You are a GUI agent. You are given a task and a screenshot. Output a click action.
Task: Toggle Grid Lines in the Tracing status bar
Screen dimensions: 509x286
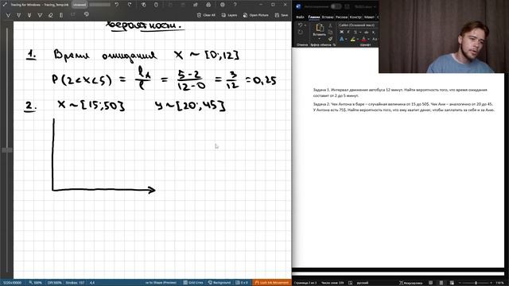point(193,283)
